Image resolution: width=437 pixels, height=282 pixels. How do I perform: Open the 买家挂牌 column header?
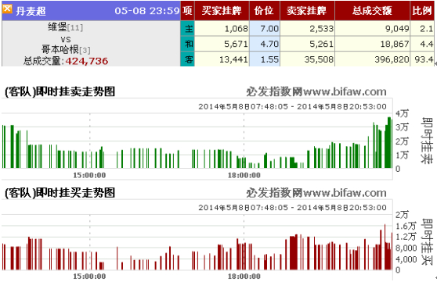pyautogui.click(x=222, y=11)
